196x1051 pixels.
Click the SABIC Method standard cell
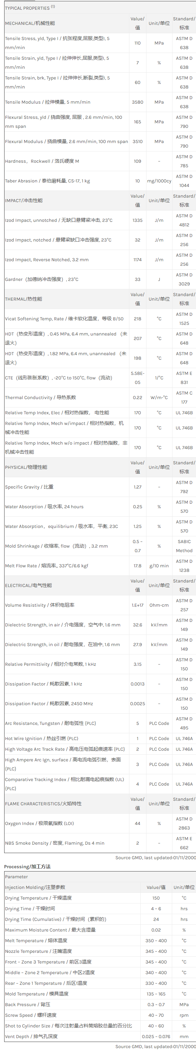[184, 546]
